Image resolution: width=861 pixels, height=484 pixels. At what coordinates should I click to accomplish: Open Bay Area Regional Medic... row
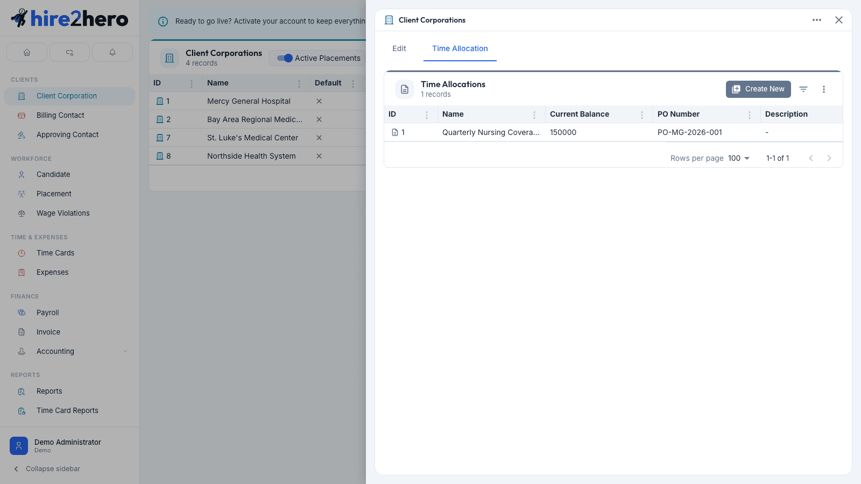tap(257, 119)
